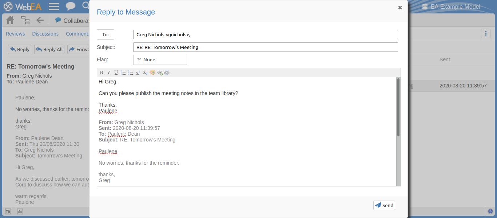Click into the Subject field
Screen dimensions: 497x218
tap(265, 47)
